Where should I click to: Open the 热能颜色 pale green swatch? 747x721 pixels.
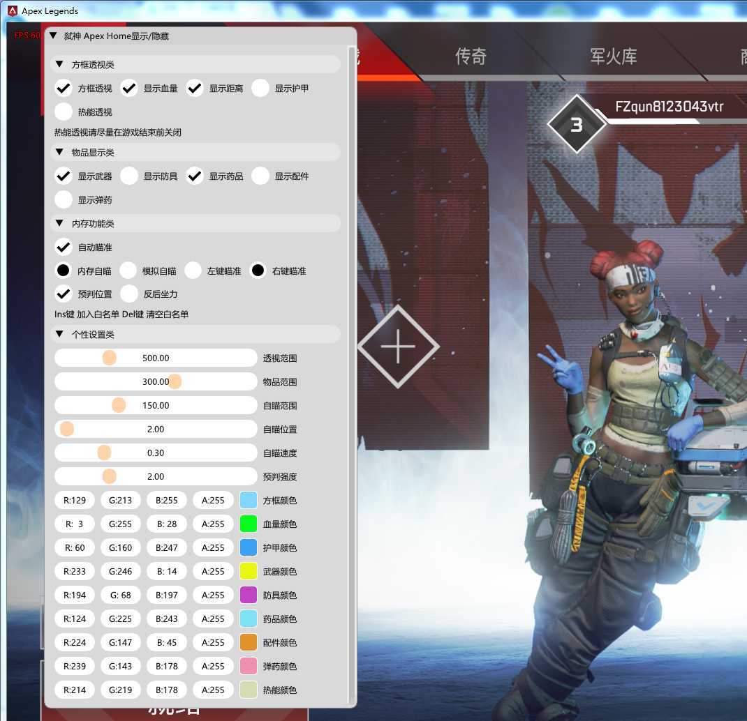click(249, 690)
